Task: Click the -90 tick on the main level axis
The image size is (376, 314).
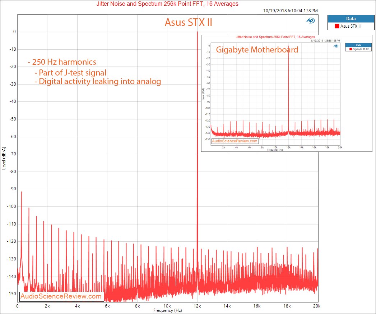Action: 13,189
